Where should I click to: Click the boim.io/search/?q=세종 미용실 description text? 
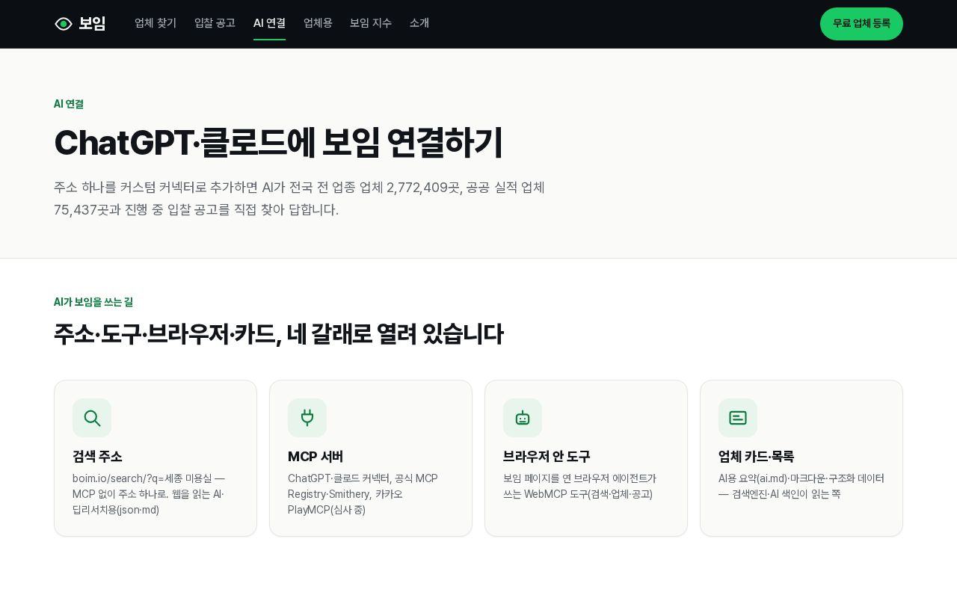pos(149,494)
